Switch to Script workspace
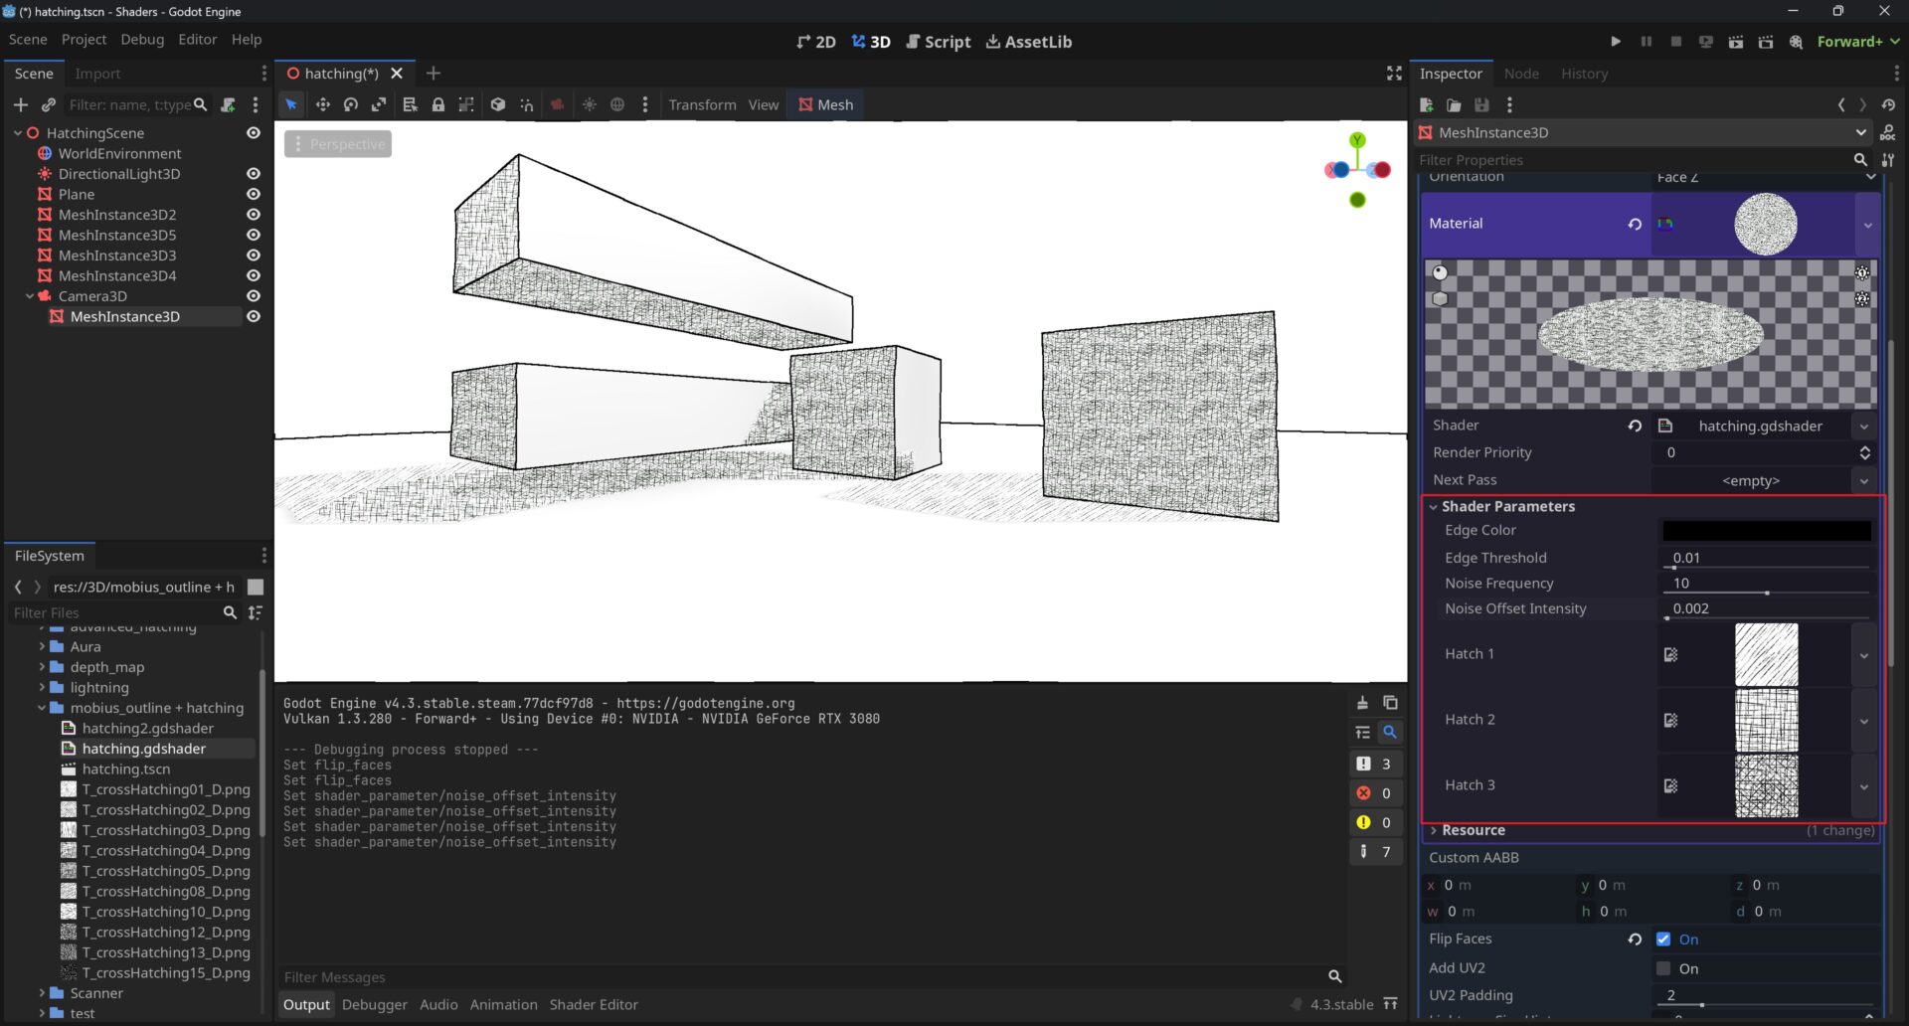Image resolution: width=1909 pixels, height=1026 pixels. click(x=938, y=42)
